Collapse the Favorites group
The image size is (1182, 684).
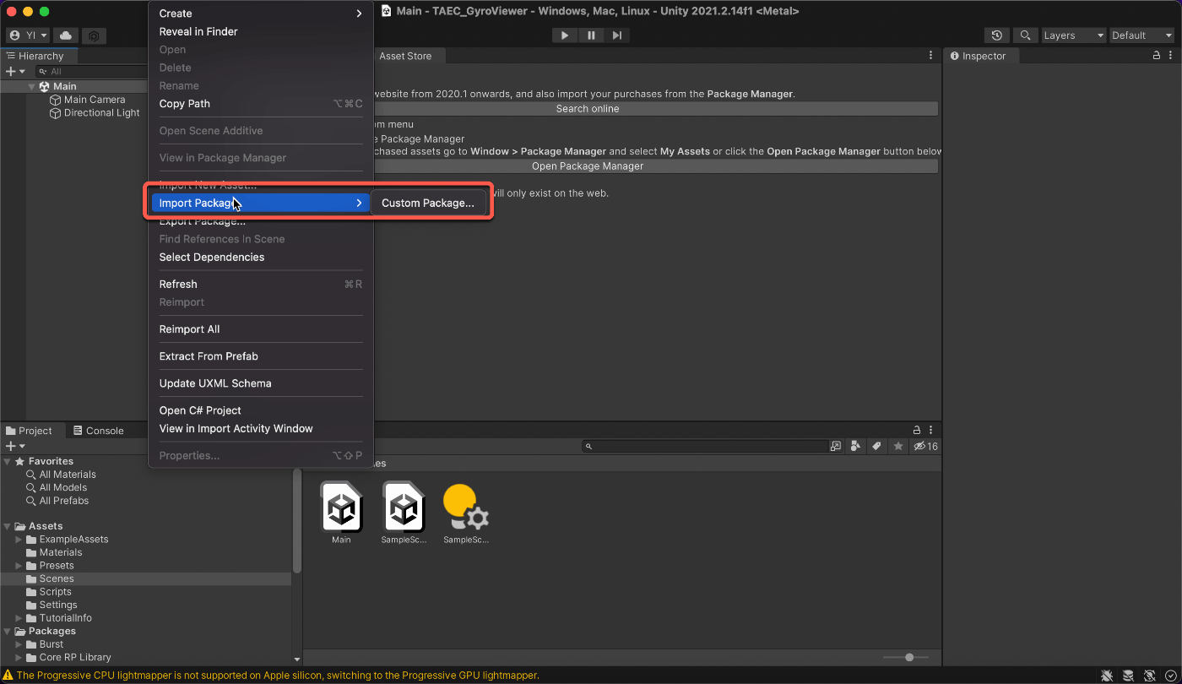pos(8,461)
